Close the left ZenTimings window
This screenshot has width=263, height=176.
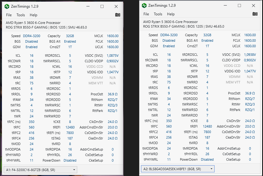116,6
